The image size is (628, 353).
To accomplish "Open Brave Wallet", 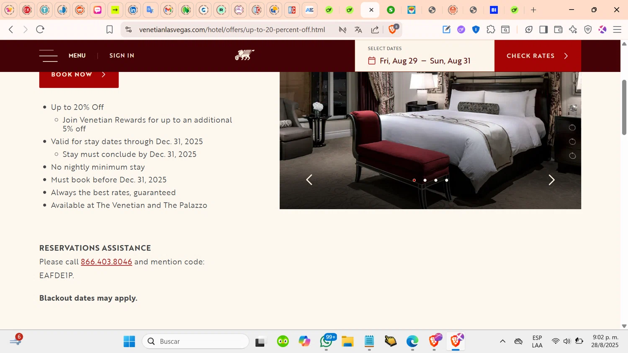I will point(558,29).
